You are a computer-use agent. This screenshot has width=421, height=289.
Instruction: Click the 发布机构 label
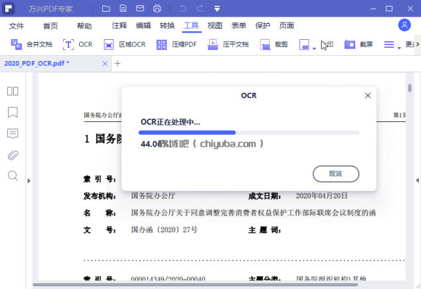(100, 196)
